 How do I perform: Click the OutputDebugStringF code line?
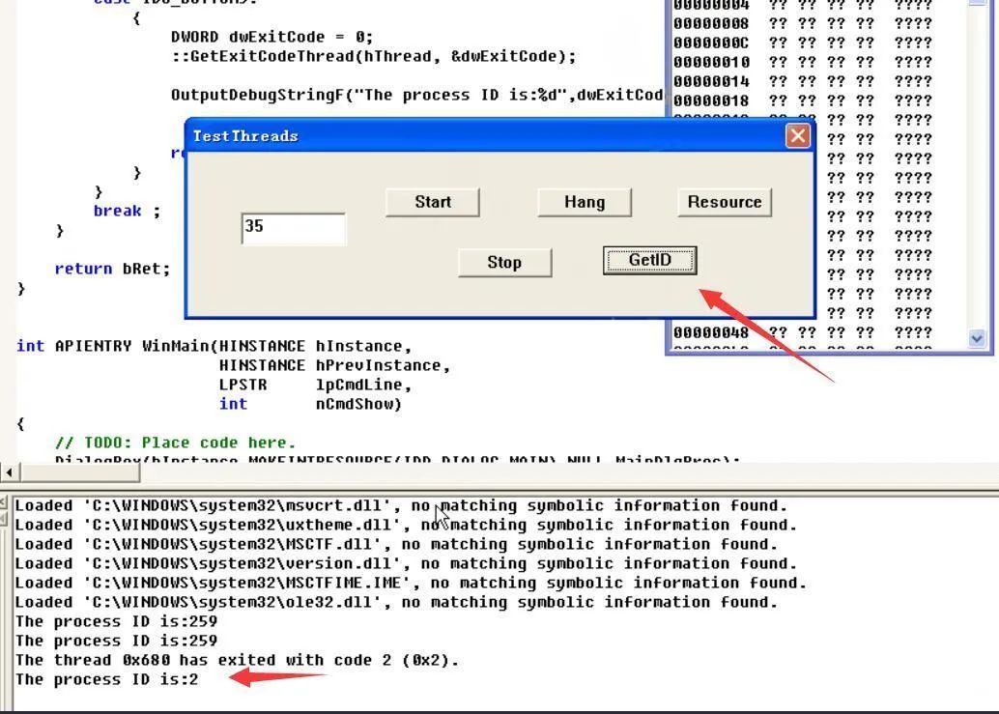click(416, 95)
